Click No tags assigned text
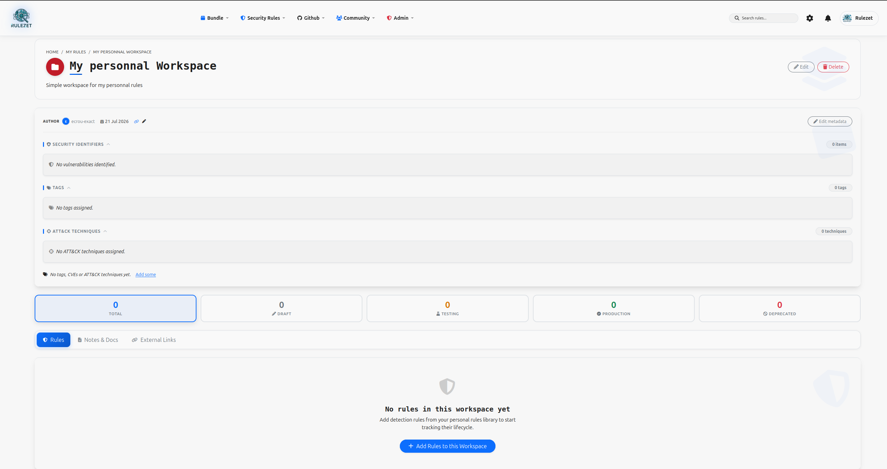Screen dimensions: 887x469 click(x=74, y=208)
